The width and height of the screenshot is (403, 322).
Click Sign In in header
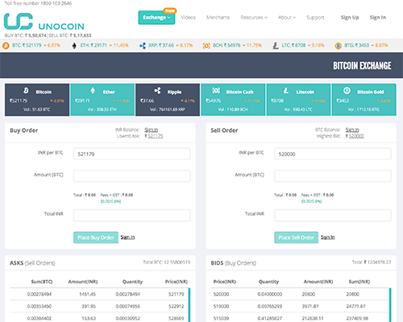click(x=378, y=18)
